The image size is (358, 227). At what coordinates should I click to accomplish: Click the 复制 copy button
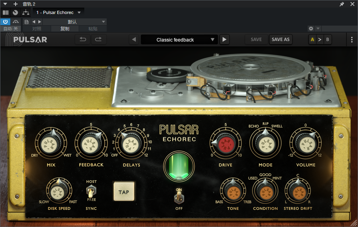tap(65, 29)
